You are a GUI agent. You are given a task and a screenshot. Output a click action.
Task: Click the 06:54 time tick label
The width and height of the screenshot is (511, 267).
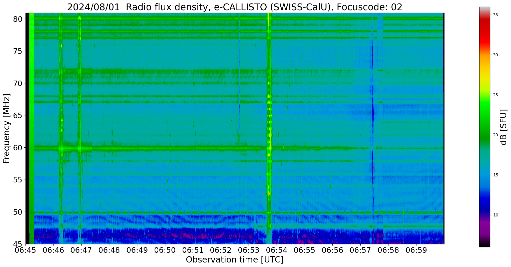pyautogui.click(x=277, y=250)
